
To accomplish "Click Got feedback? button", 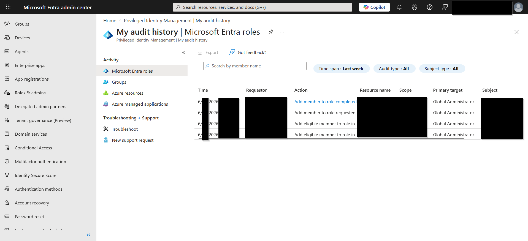I will [x=248, y=52].
